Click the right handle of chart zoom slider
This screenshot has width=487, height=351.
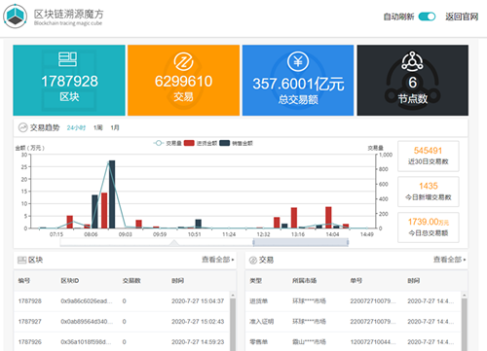coord(348,242)
